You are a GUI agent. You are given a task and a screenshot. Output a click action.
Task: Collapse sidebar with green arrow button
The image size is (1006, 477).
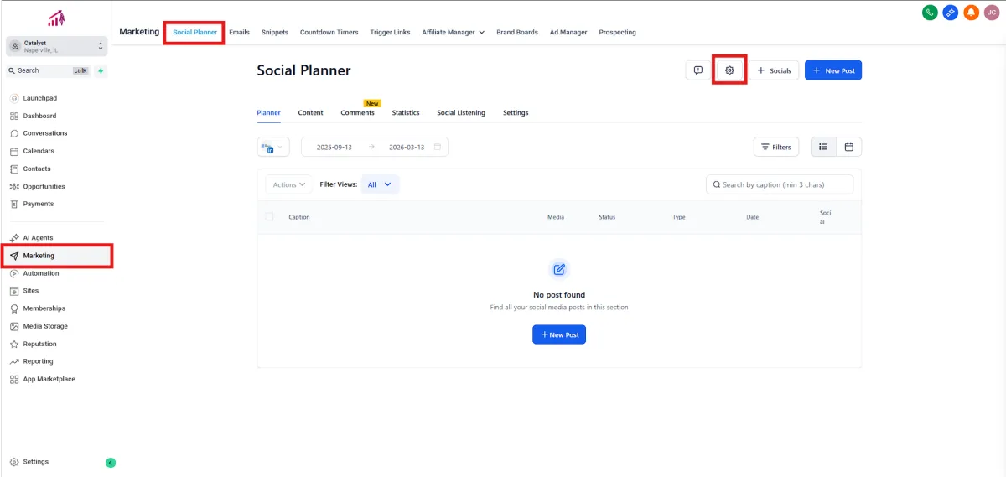click(x=111, y=463)
